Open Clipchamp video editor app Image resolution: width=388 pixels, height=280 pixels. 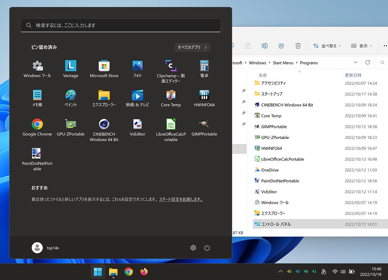pyautogui.click(x=171, y=71)
